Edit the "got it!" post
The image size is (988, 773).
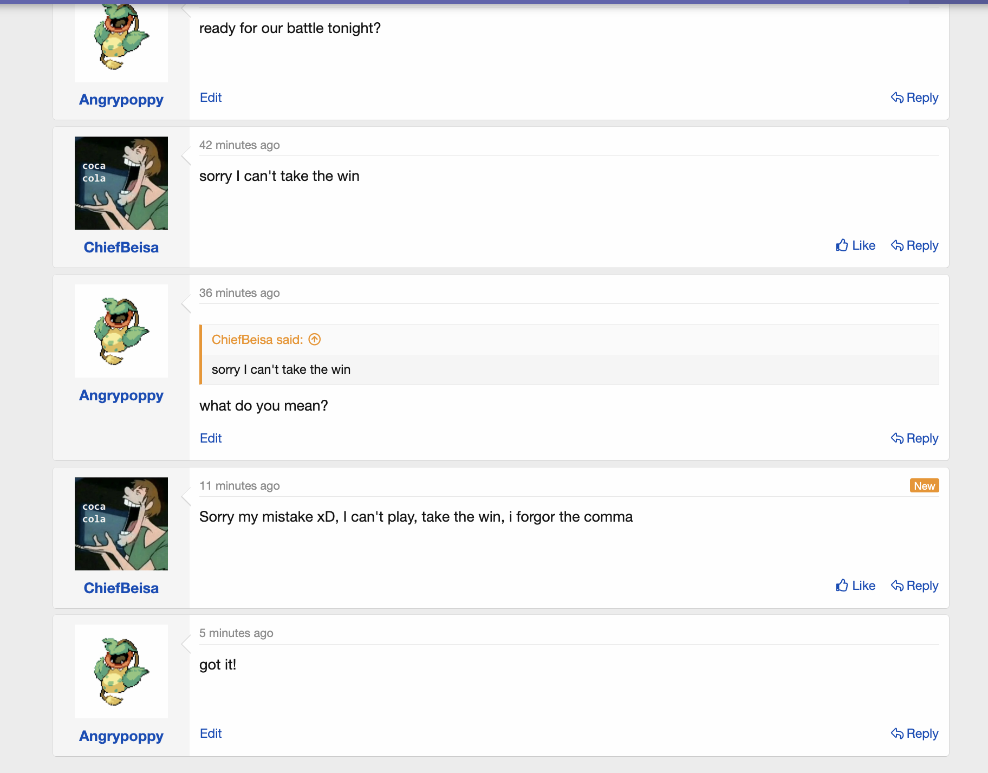click(x=211, y=733)
